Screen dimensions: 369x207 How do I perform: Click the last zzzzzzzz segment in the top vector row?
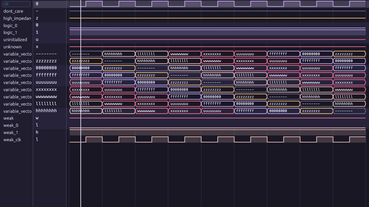pos(349,54)
